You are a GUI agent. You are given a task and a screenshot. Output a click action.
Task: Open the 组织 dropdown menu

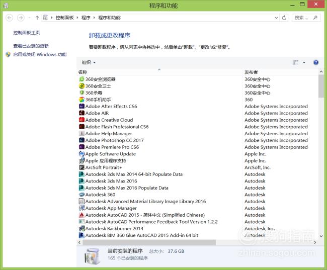[89, 62]
